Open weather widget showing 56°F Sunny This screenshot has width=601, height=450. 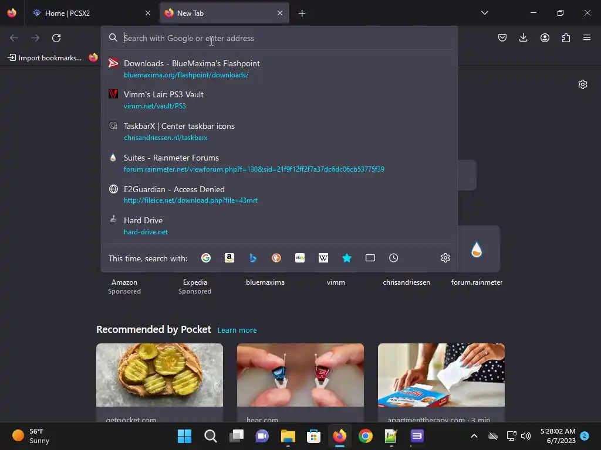click(x=32, y=436)
